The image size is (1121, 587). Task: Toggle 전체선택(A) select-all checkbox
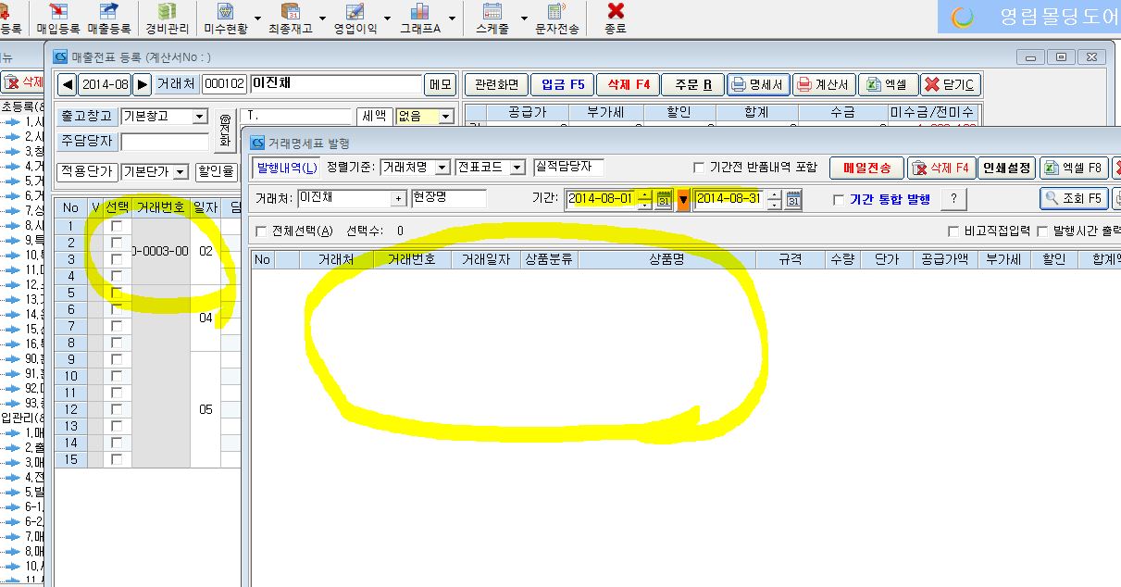(x=261, y=231)
